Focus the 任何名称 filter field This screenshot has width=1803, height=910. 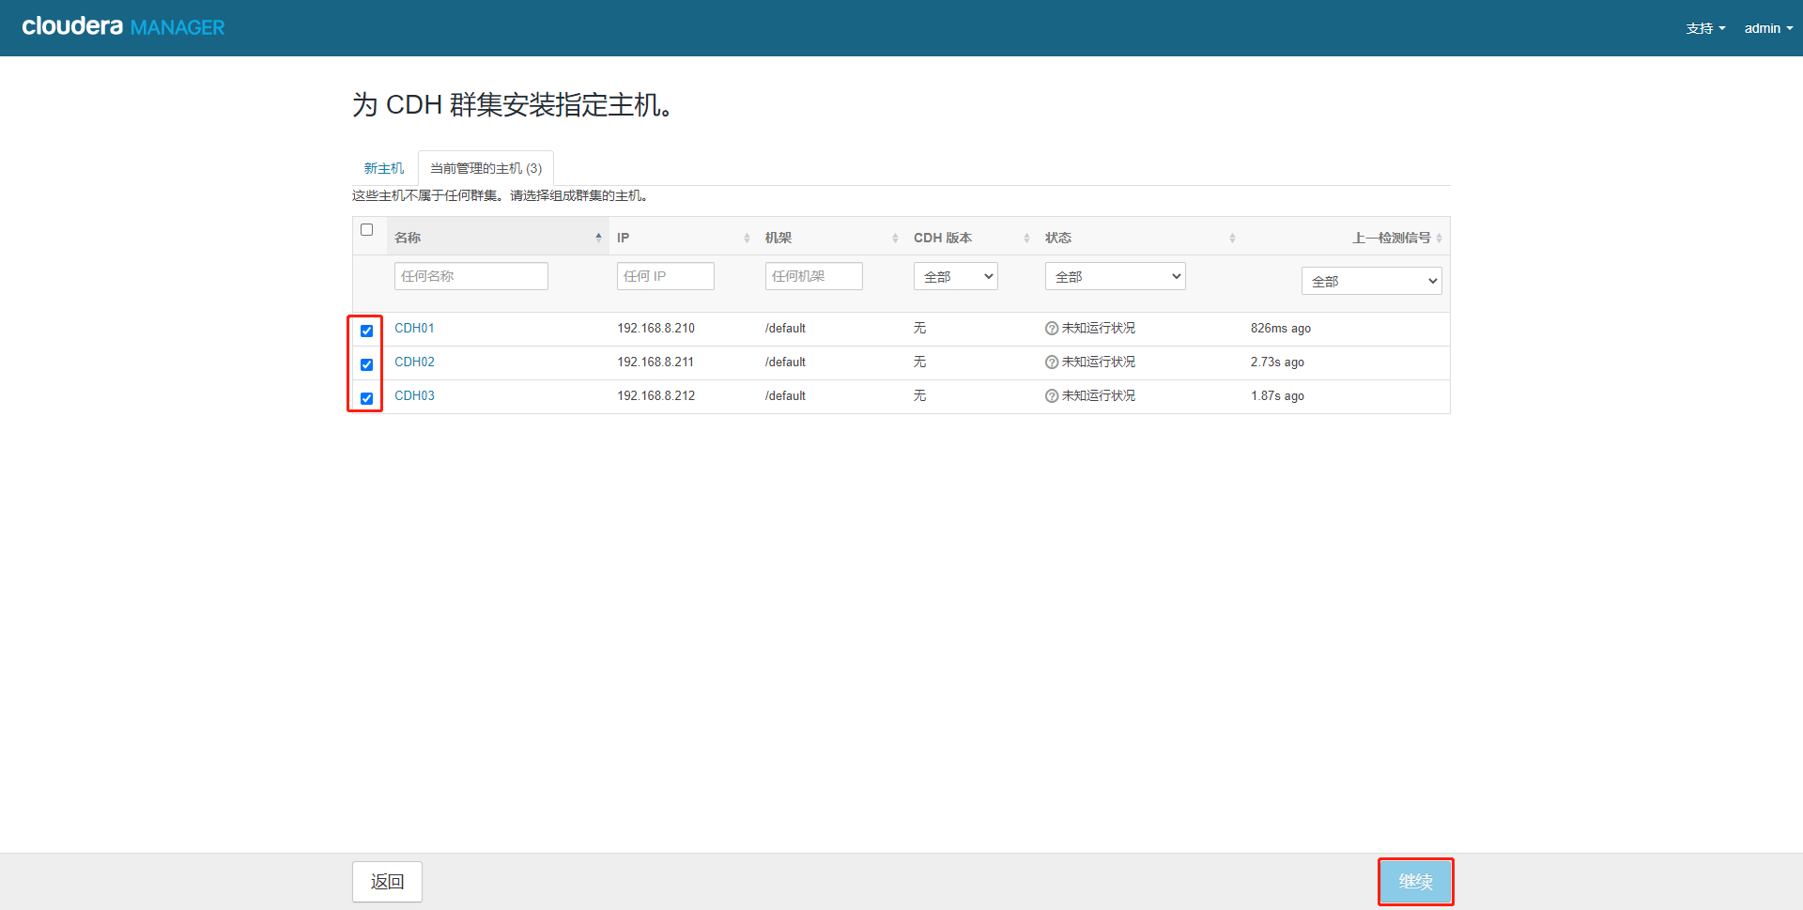tap(470, 276)
